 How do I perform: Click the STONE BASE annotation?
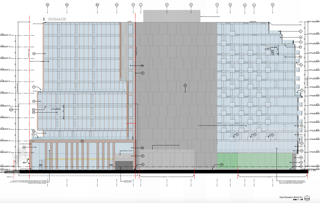point(23,169)
